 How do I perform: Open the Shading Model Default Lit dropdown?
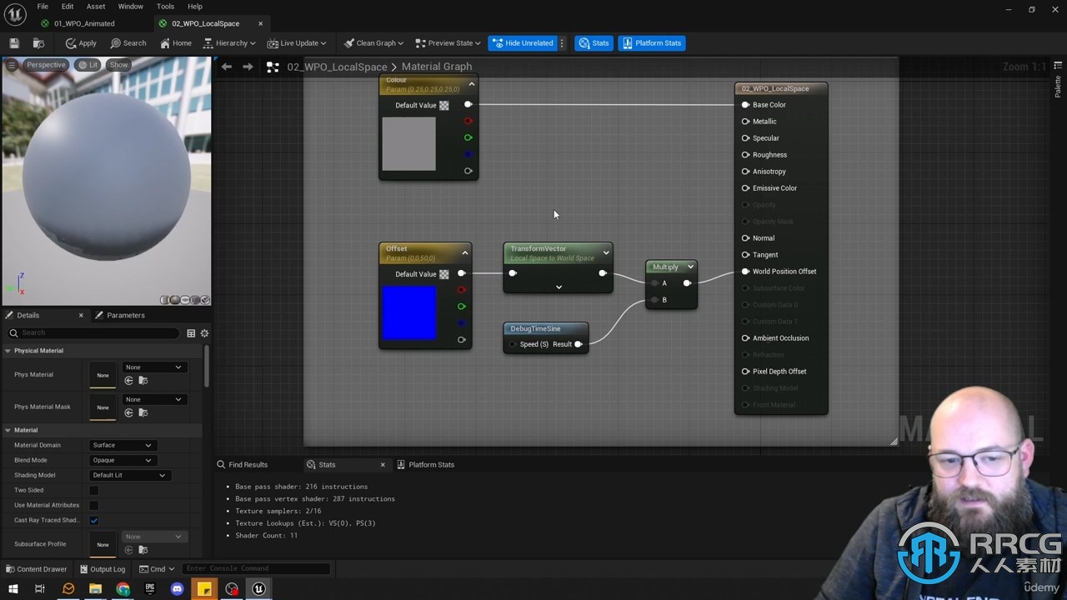129,475
